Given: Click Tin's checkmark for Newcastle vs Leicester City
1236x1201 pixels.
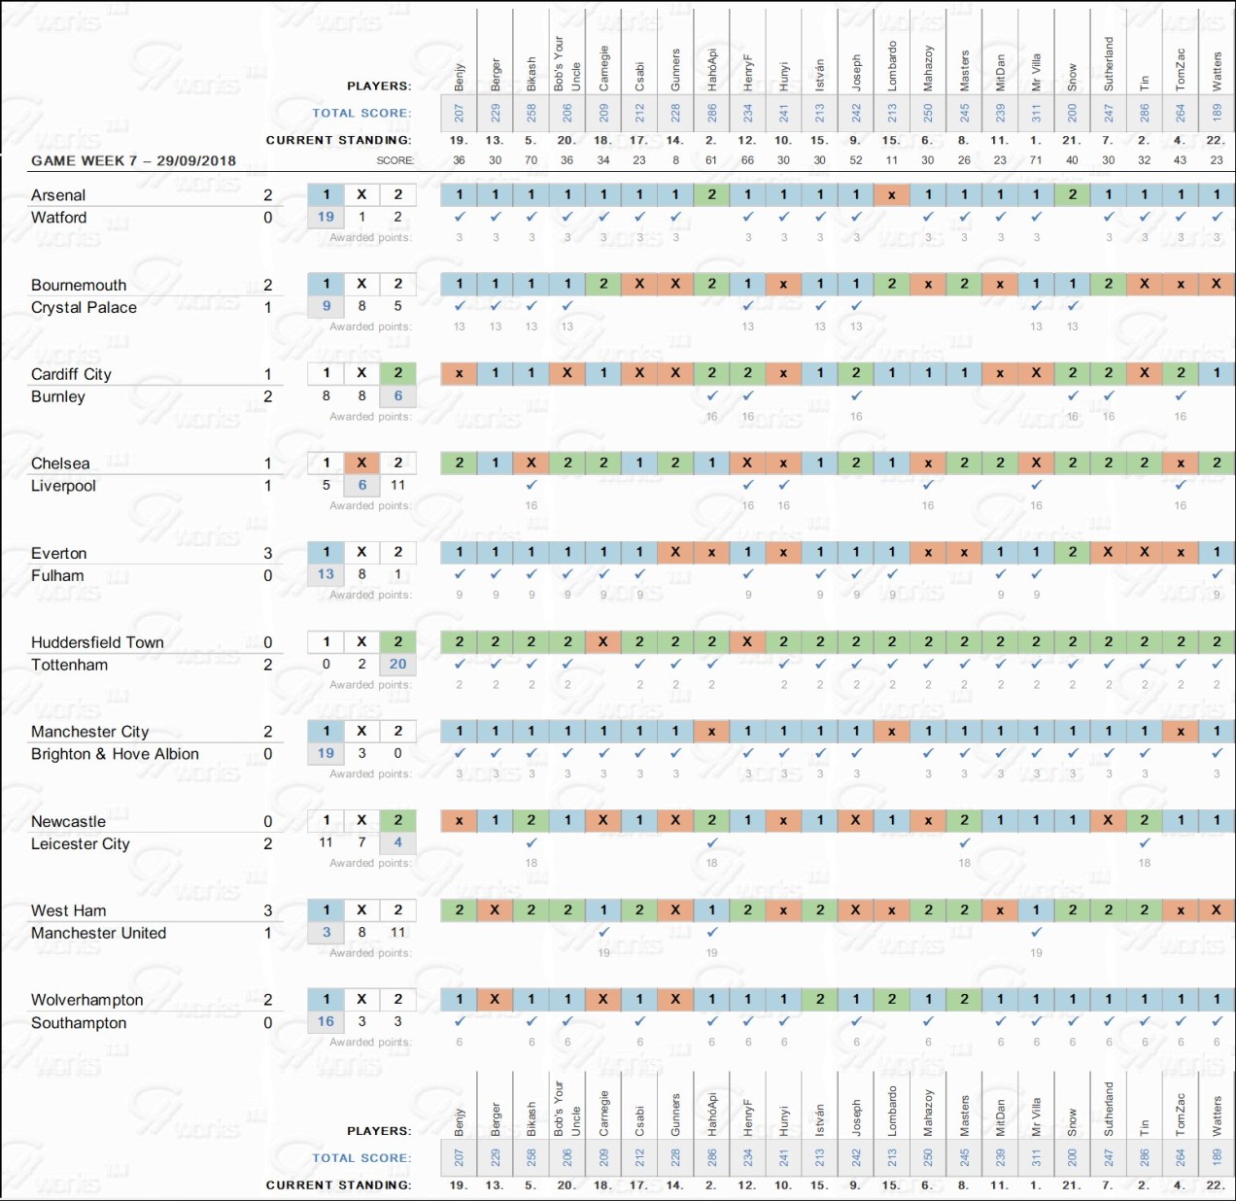Looking at the screenshot, I should [1145, 842].
